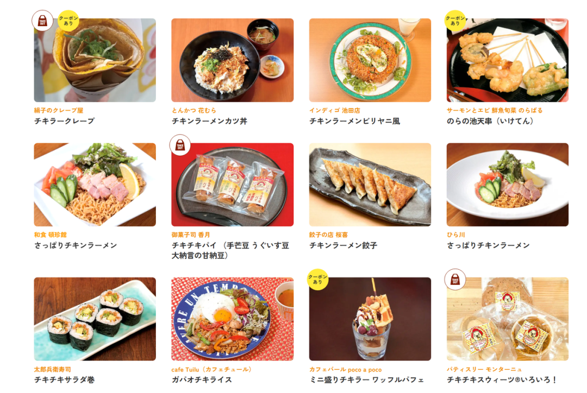Click the take-out badge on チキチキパイ photo
This screenshot has height=393, width=587.
pyautogui.click(x=180, y=145)
